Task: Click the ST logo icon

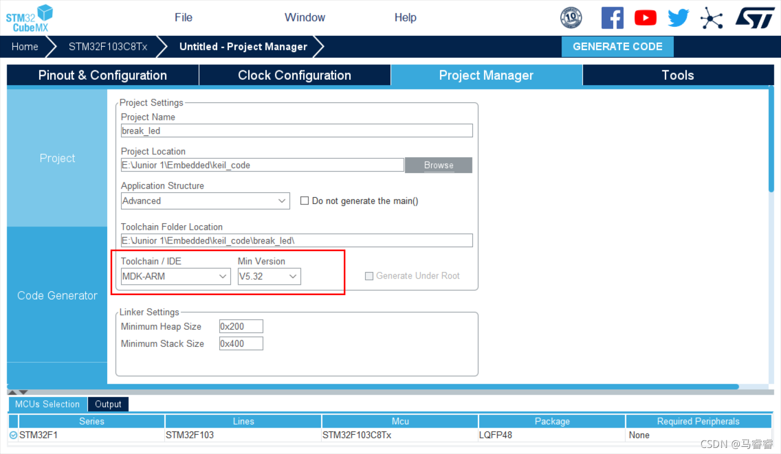Action: click(755, 17)
